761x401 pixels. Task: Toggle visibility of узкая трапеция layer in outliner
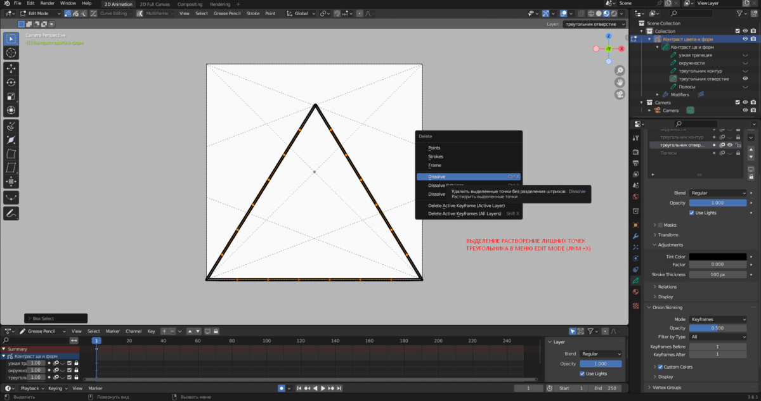coord(745,55)
